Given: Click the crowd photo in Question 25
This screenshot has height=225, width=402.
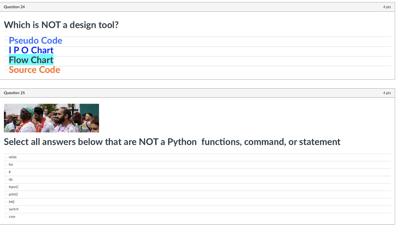Looking at the screenshot, I should [x=51, y=118].
